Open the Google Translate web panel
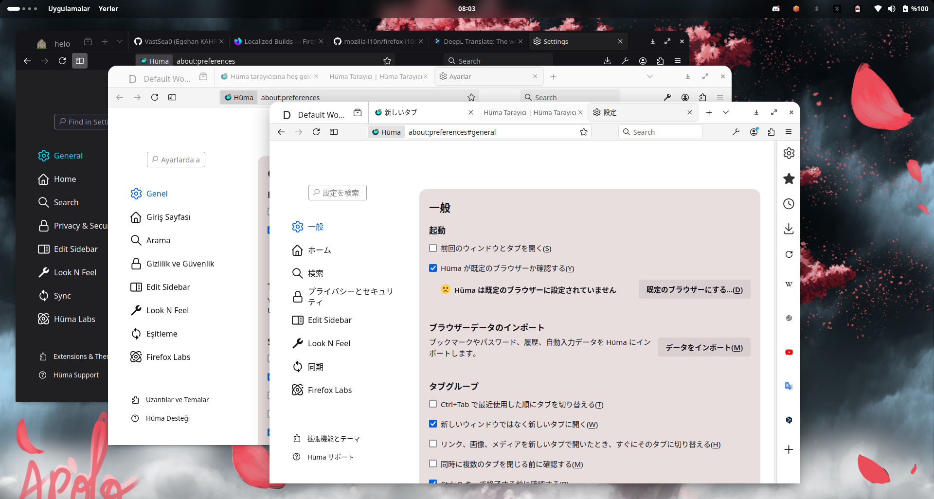 [789, 386]
